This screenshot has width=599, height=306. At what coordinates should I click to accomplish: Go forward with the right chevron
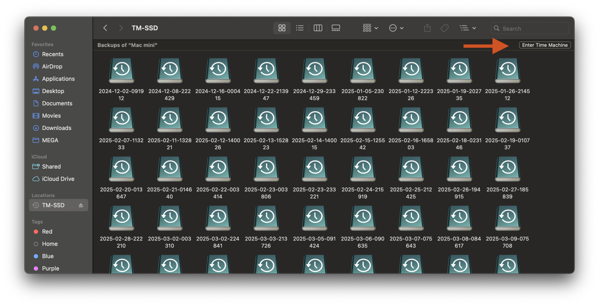121,28
